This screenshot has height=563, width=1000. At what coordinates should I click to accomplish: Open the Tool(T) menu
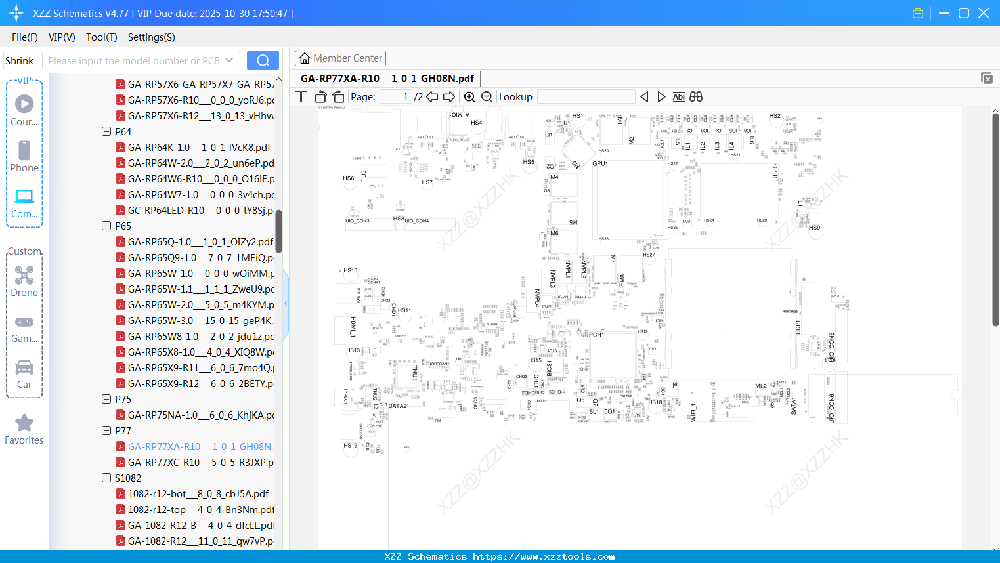(102, 37)
